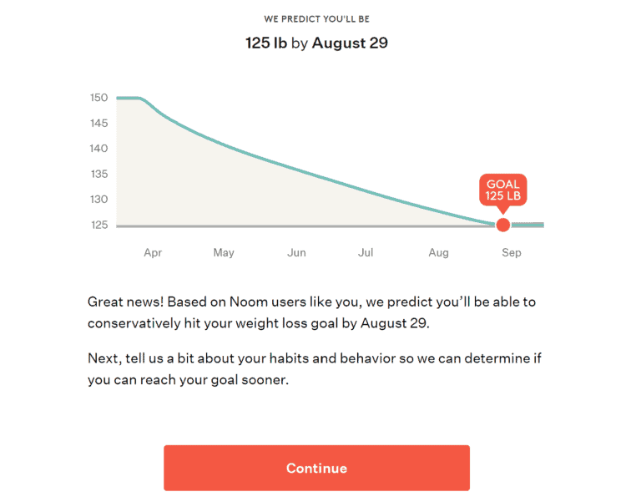641x502 pixels.
Task: Click the Sep label on the time axis
Action: click(x=511, y=252)
